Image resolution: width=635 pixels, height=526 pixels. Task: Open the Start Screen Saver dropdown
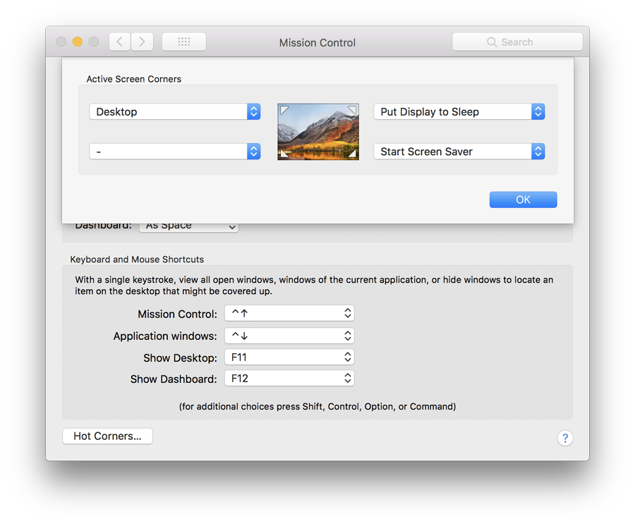click(459, 152)
